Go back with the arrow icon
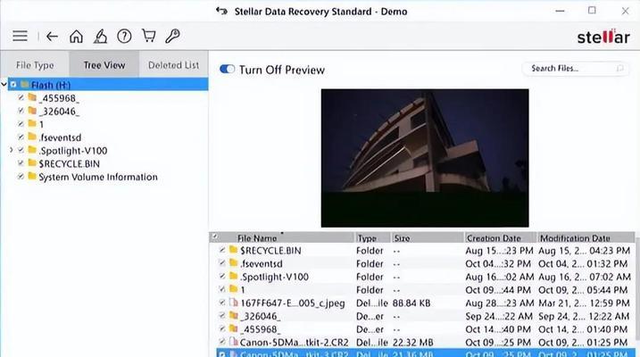Viewport: 640px width, 357px height. (52, 37)
